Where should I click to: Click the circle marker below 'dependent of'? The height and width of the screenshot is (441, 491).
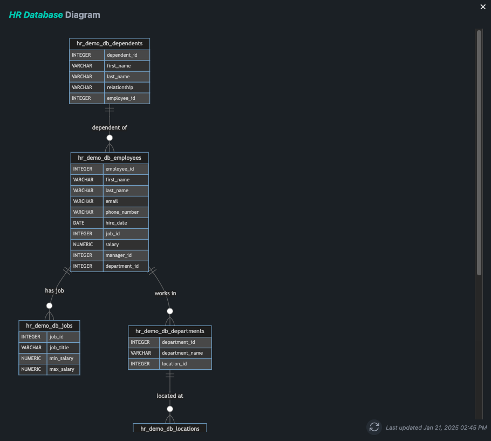110,138
